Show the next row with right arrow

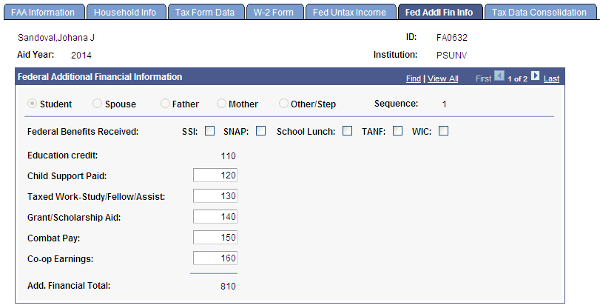click(x=536, y=77)
